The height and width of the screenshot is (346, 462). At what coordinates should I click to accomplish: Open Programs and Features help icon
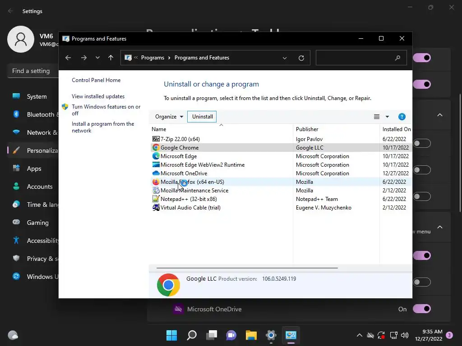tap(402, 117)
